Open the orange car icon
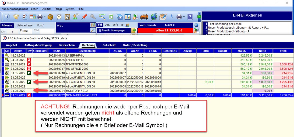This screenshot has height=137, width=294. (x=144, y=17)
